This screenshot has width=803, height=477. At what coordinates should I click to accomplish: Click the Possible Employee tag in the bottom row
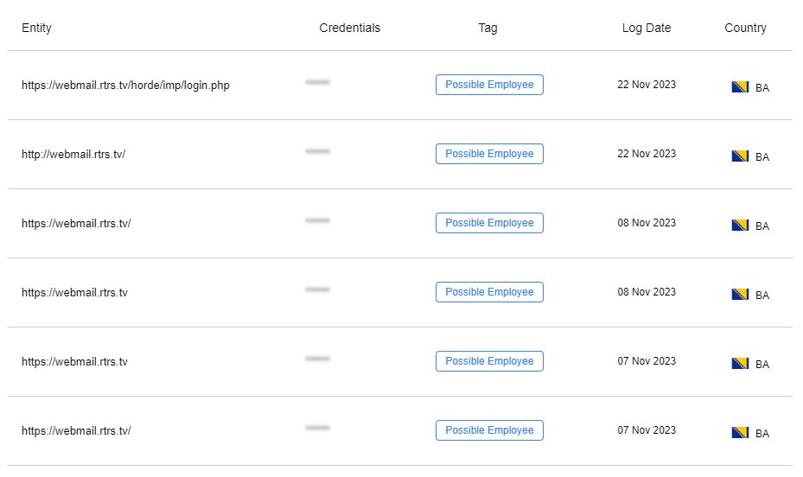[489, 430]
